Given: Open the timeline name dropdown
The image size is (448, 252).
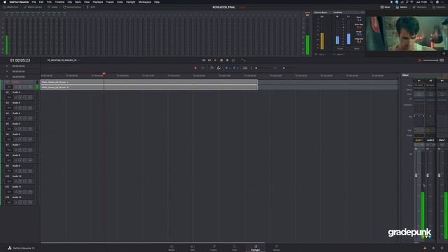Looking at the screenshot, I should (x=63, y=60).
